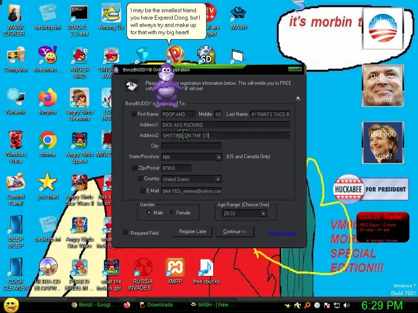Click the Address2 input field
418x313 pixels.
click(226, 135)
